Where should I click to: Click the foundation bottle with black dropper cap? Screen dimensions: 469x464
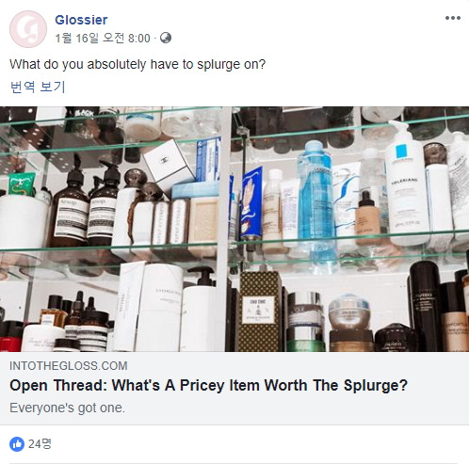point(367,217)
